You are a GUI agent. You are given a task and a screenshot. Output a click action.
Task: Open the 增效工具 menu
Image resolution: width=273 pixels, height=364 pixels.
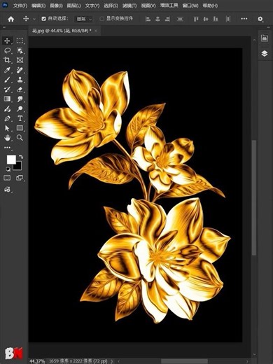[169, 6]
